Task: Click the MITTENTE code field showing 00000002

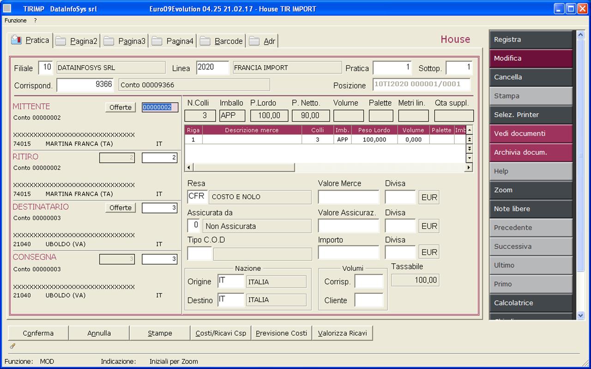Action: (160, 107)
